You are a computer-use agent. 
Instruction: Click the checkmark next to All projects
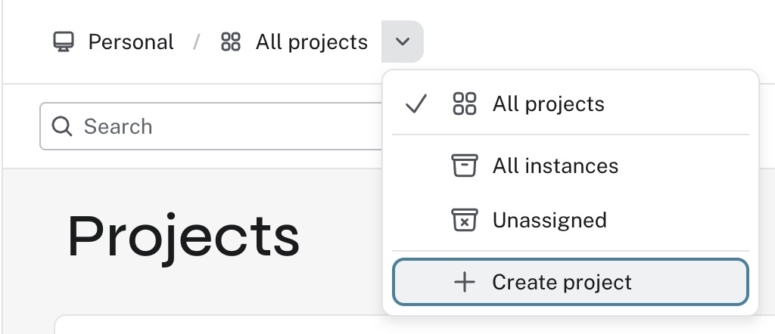click(416, 104)
